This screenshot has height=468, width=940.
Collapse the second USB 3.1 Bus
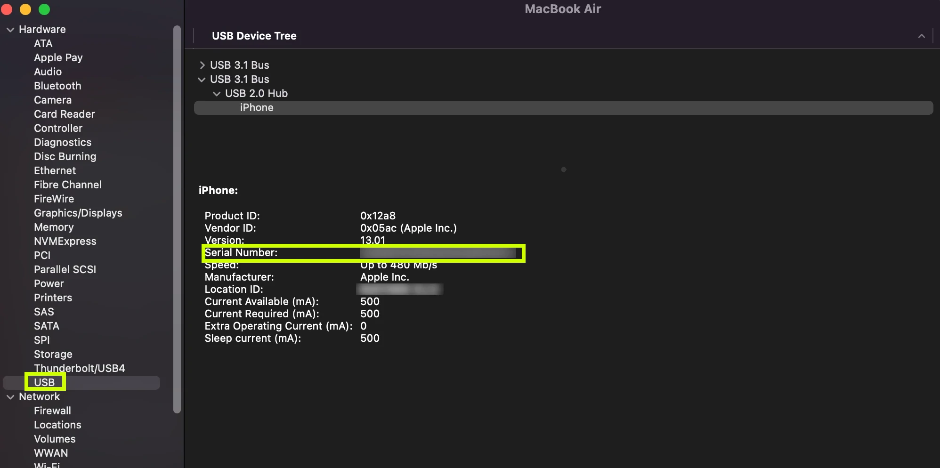[202, 80]
